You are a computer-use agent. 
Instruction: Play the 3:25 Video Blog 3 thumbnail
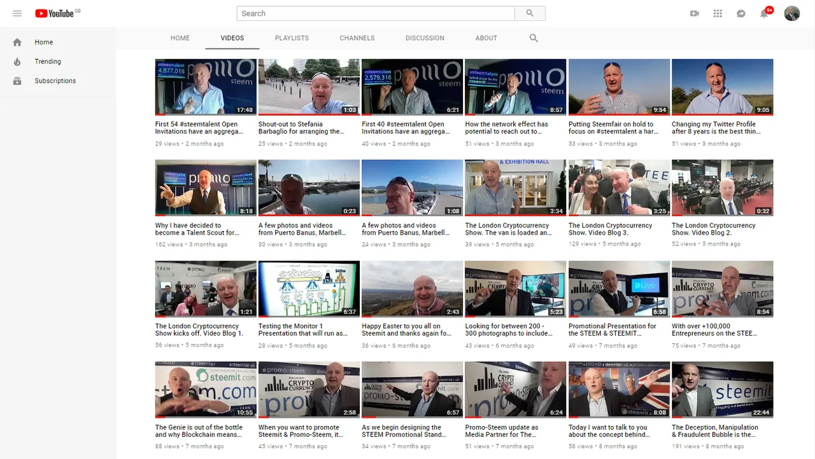(619, 188)
